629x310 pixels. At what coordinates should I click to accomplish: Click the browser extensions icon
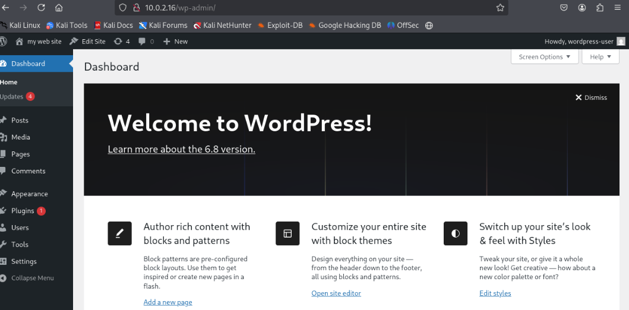600,8
